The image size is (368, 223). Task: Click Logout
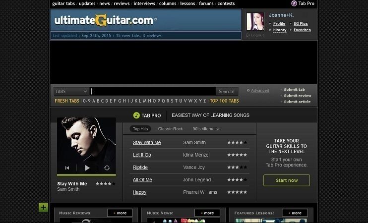point(257,35)
